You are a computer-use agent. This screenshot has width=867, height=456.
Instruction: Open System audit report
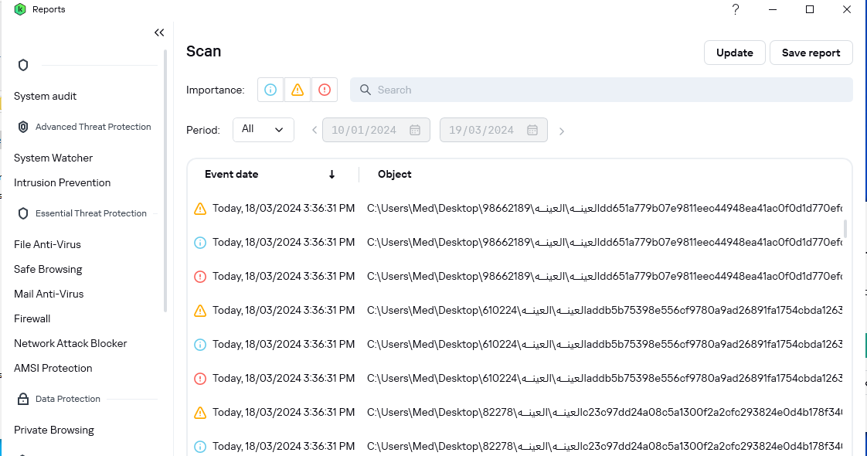pos(45,96)
